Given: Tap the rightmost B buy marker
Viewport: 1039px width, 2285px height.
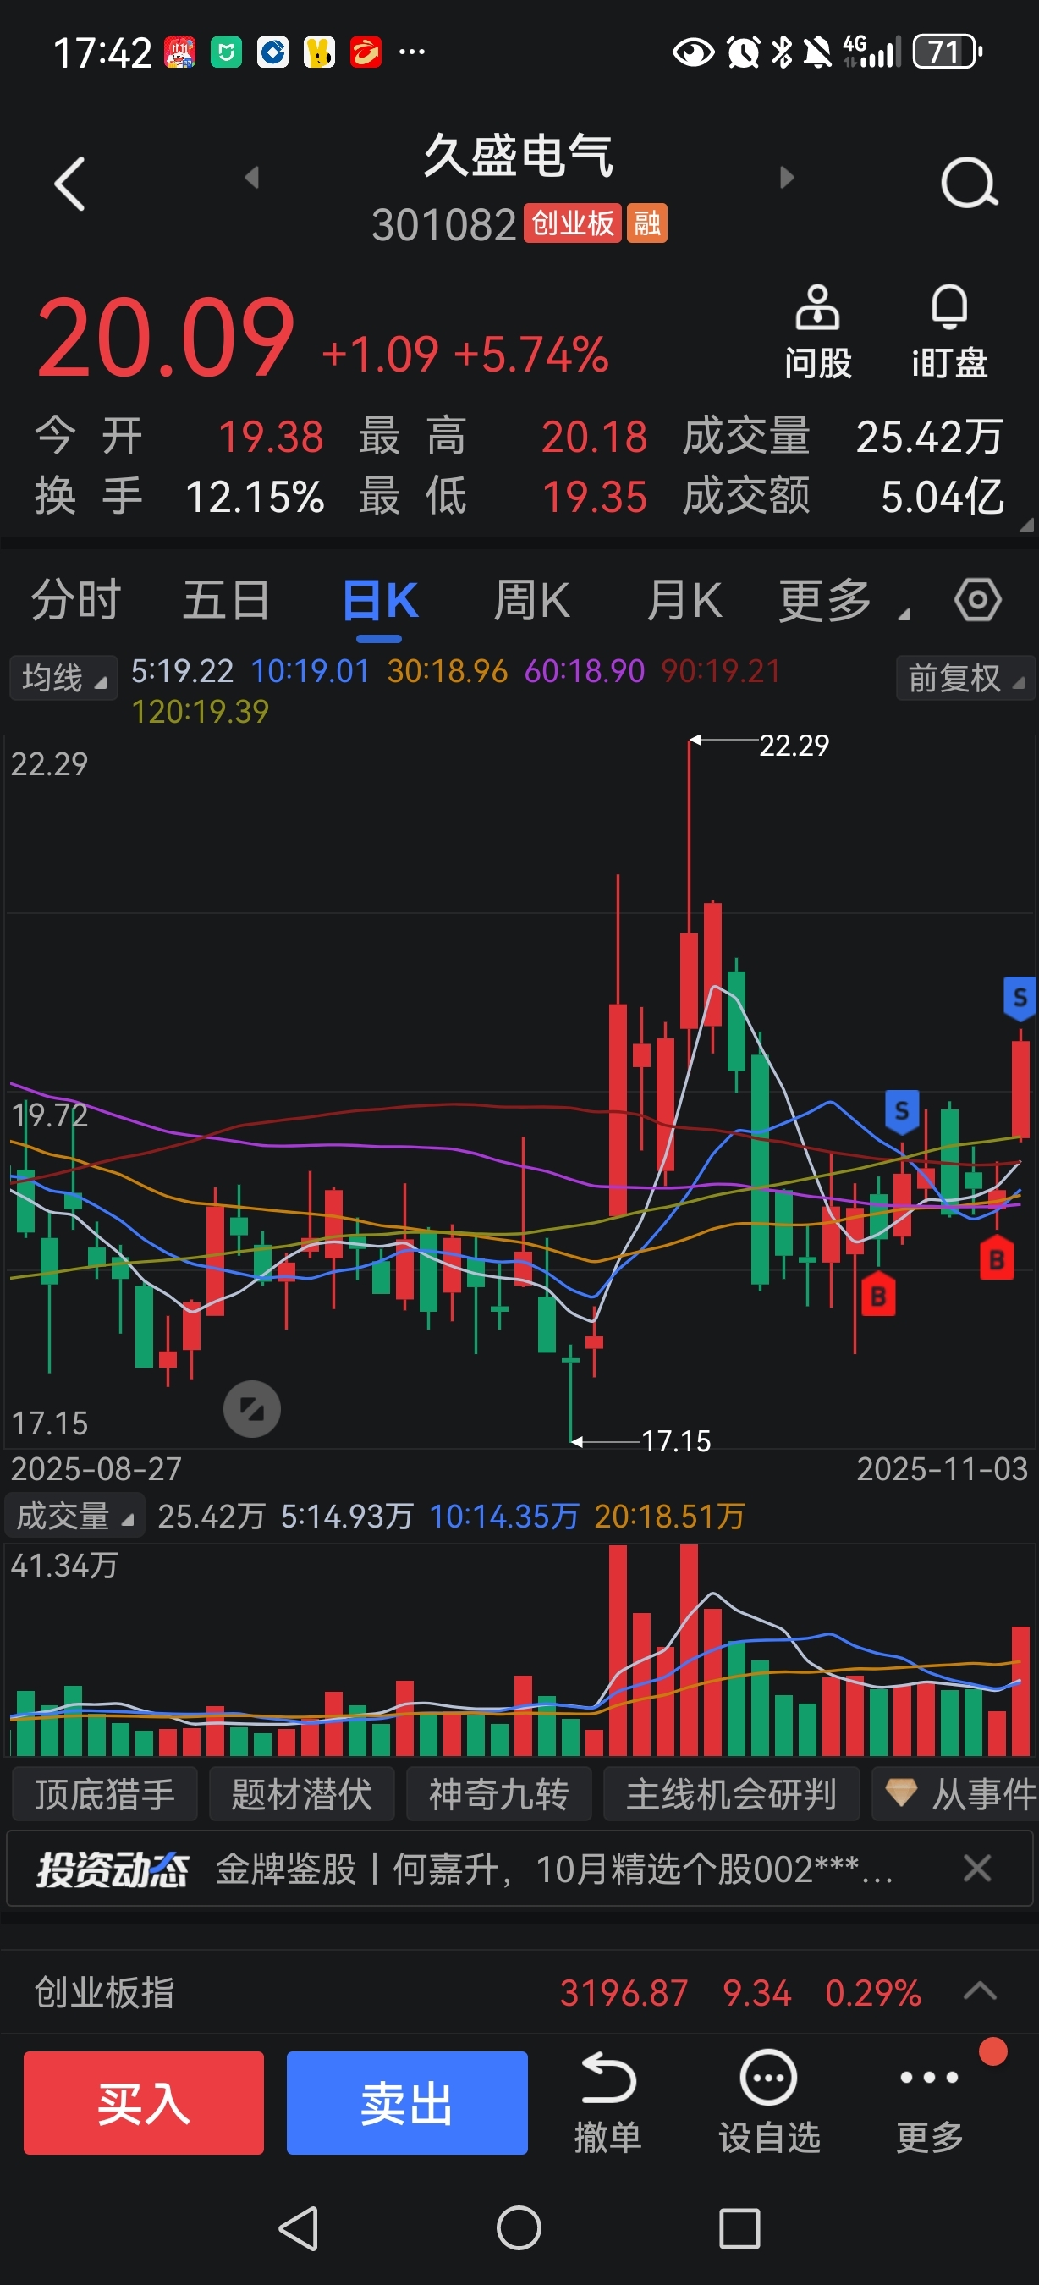Looking at the screenshot, I should [997, 1257].
